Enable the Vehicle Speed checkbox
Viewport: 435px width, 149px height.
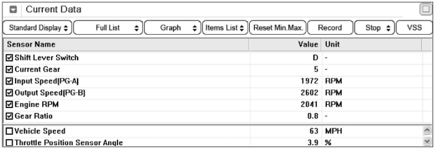coord(9,131)
